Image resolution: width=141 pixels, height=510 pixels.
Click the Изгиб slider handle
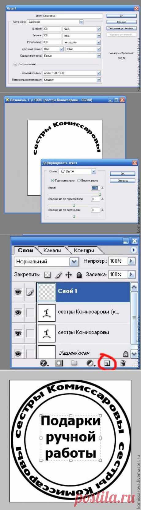pyautogui.click(x=100, y=194)
